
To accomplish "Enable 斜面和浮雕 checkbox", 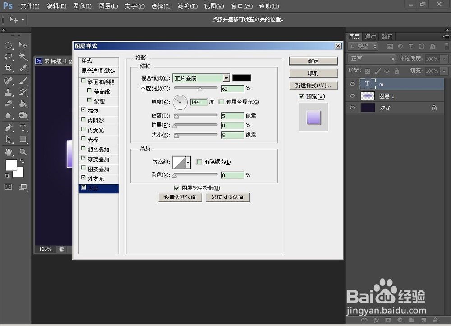I will click(83, 81).
